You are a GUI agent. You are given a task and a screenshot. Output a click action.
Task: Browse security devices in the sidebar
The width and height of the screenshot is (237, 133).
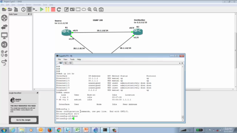coord(4,44)
